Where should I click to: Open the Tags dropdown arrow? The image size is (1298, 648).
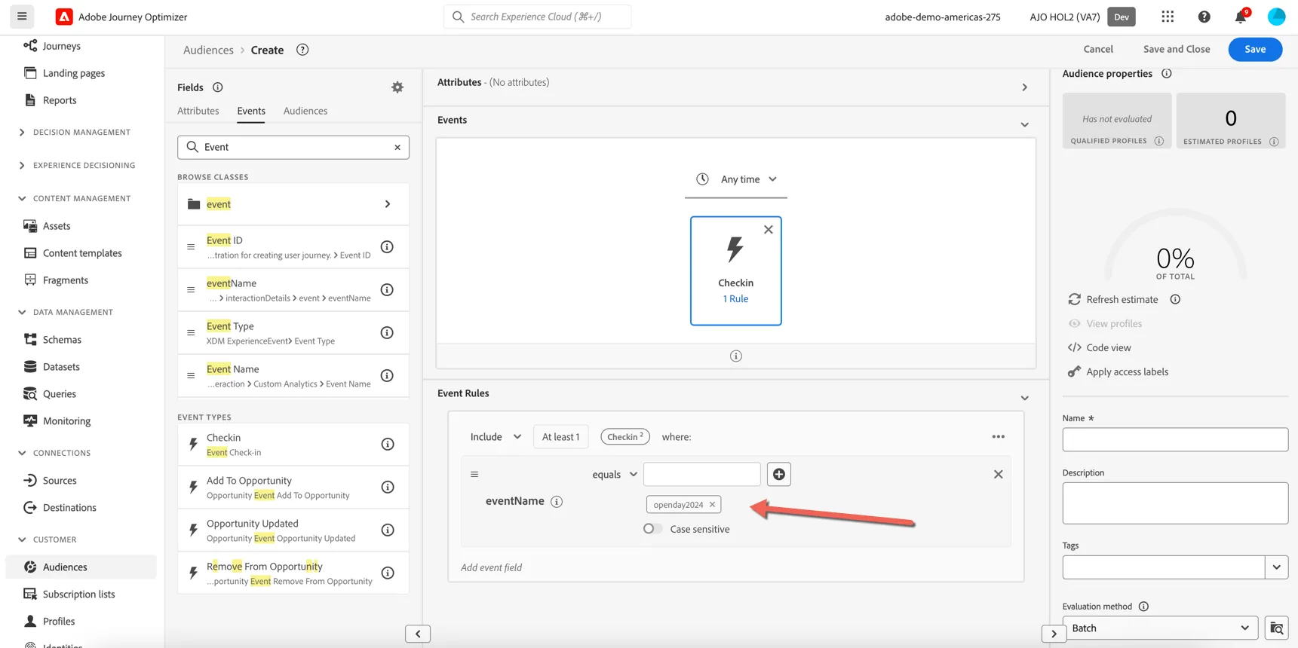tap(1276, 567)
